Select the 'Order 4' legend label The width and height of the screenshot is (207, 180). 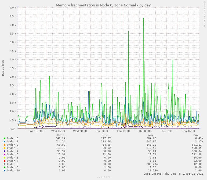coord(13,151)
